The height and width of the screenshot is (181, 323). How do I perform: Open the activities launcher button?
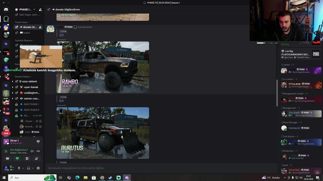pyautogui.click(x=27, y=159)
